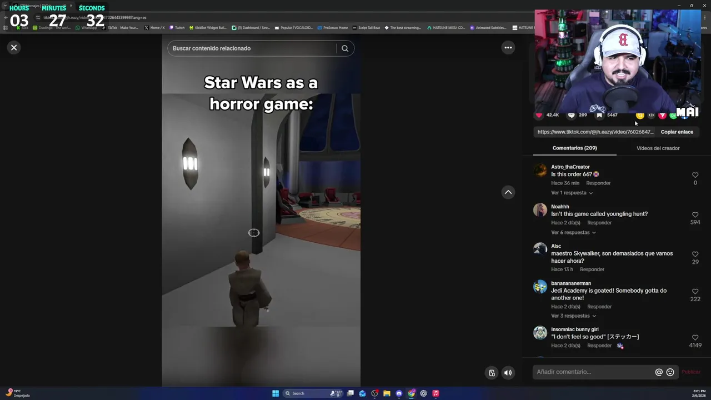Open banananamerman's profile avatar
This screenshot has height=400, width=711.
(540, 287)
